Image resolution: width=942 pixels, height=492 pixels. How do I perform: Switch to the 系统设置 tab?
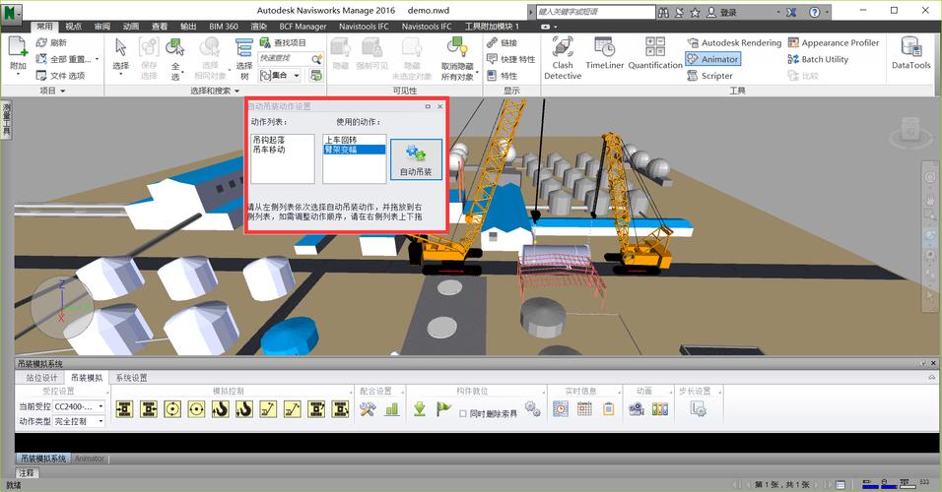click(131, 377)
